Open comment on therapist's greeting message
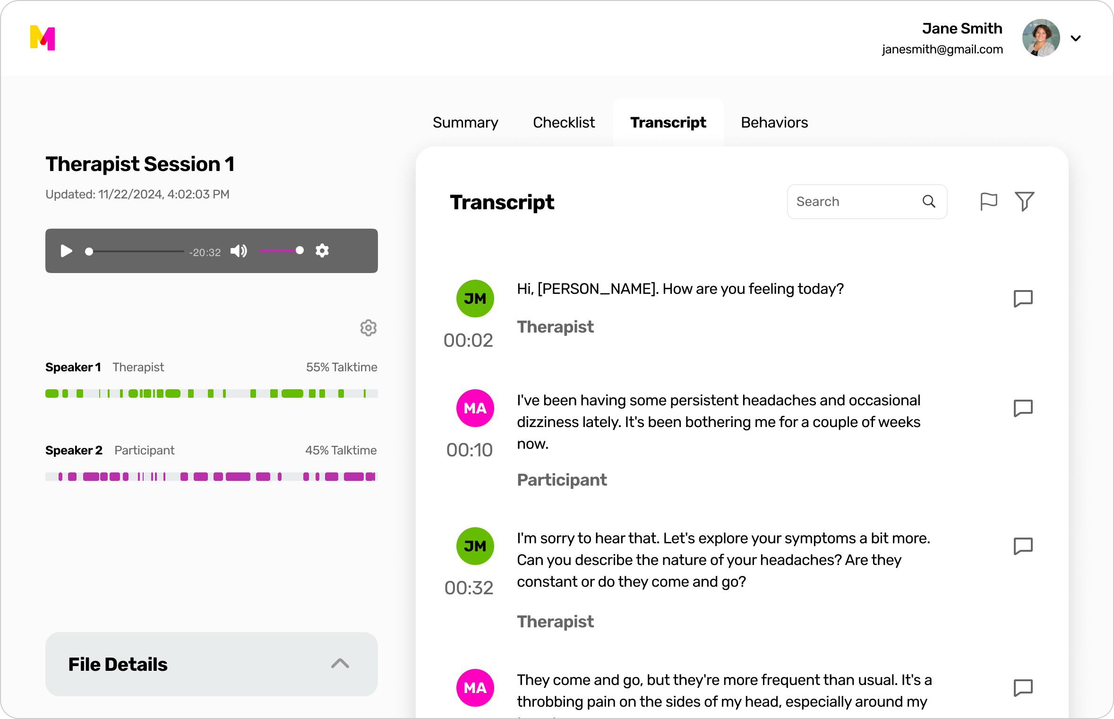The image size is (1114, 719). click(1023, 298)
